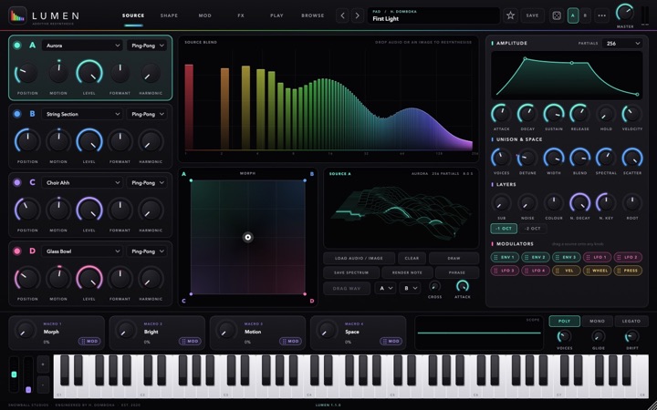This screenshot has width=657, height=410.
Task: Open the Aurora source dropdown
Action: tap(82, 46)
